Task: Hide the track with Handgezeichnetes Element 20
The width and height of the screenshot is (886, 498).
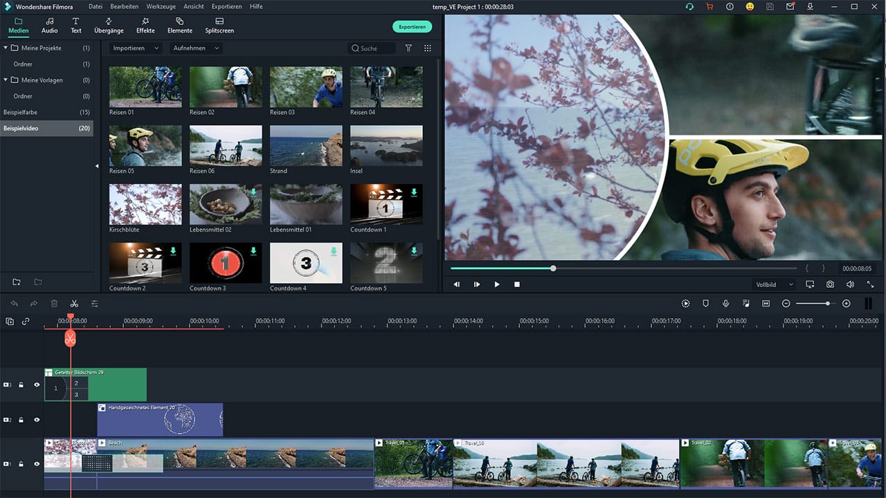Action: [x=37, y=420]
